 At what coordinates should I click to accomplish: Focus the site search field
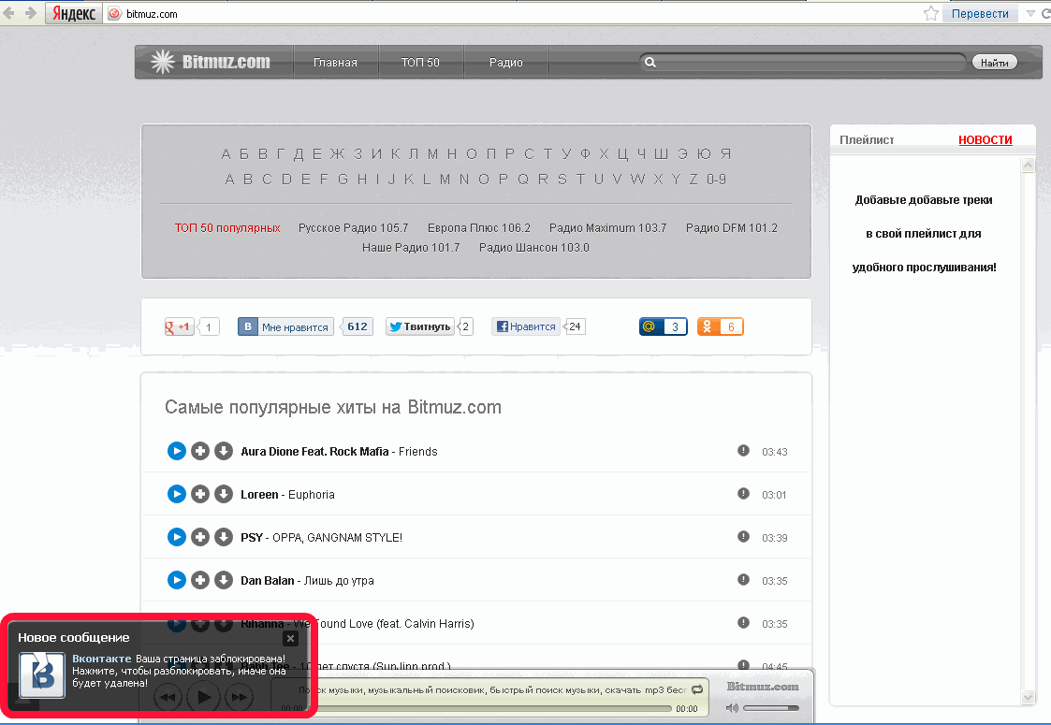[802, 63]
